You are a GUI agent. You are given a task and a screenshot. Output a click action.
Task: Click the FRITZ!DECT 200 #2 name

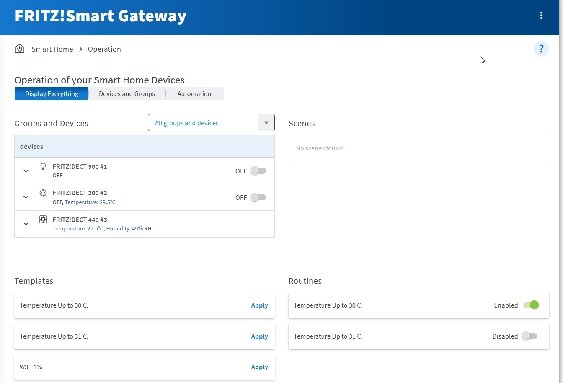click(x=80, y=193)
